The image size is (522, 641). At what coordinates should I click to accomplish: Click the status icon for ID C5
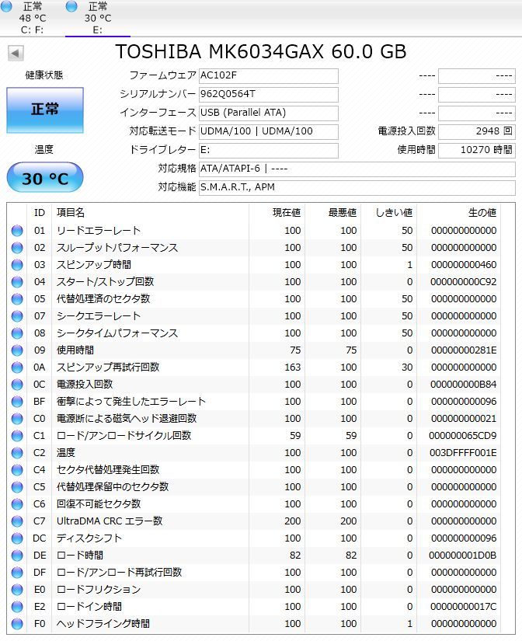coord(17,487)
